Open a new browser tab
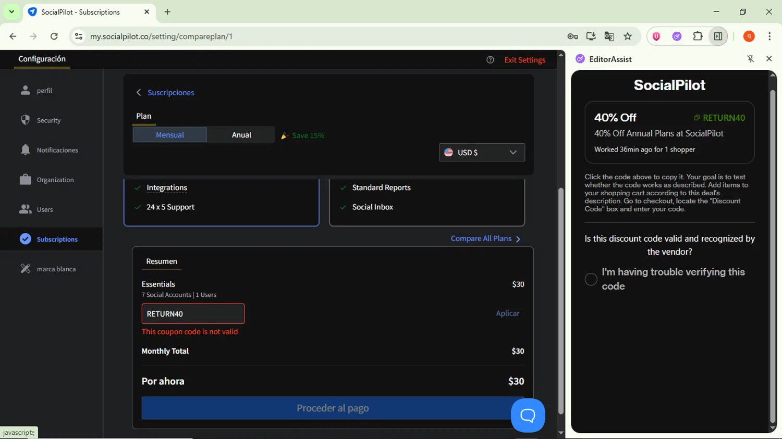The width and height of the screenshot is (782, 439). [x=167, y=11]
